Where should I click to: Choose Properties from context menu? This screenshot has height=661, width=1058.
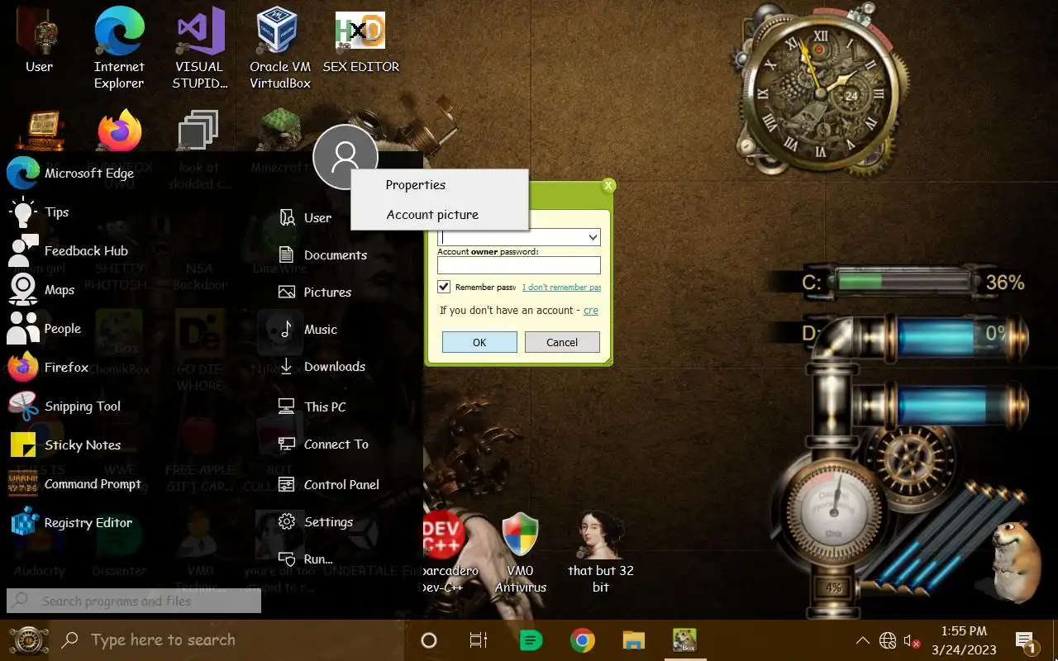440,185
